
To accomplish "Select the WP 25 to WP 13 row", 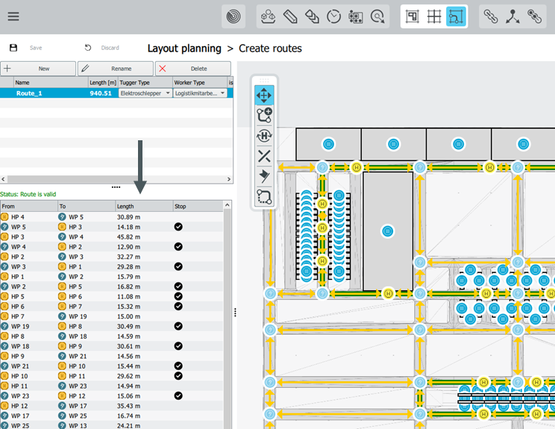I will (x=111, y=425).
